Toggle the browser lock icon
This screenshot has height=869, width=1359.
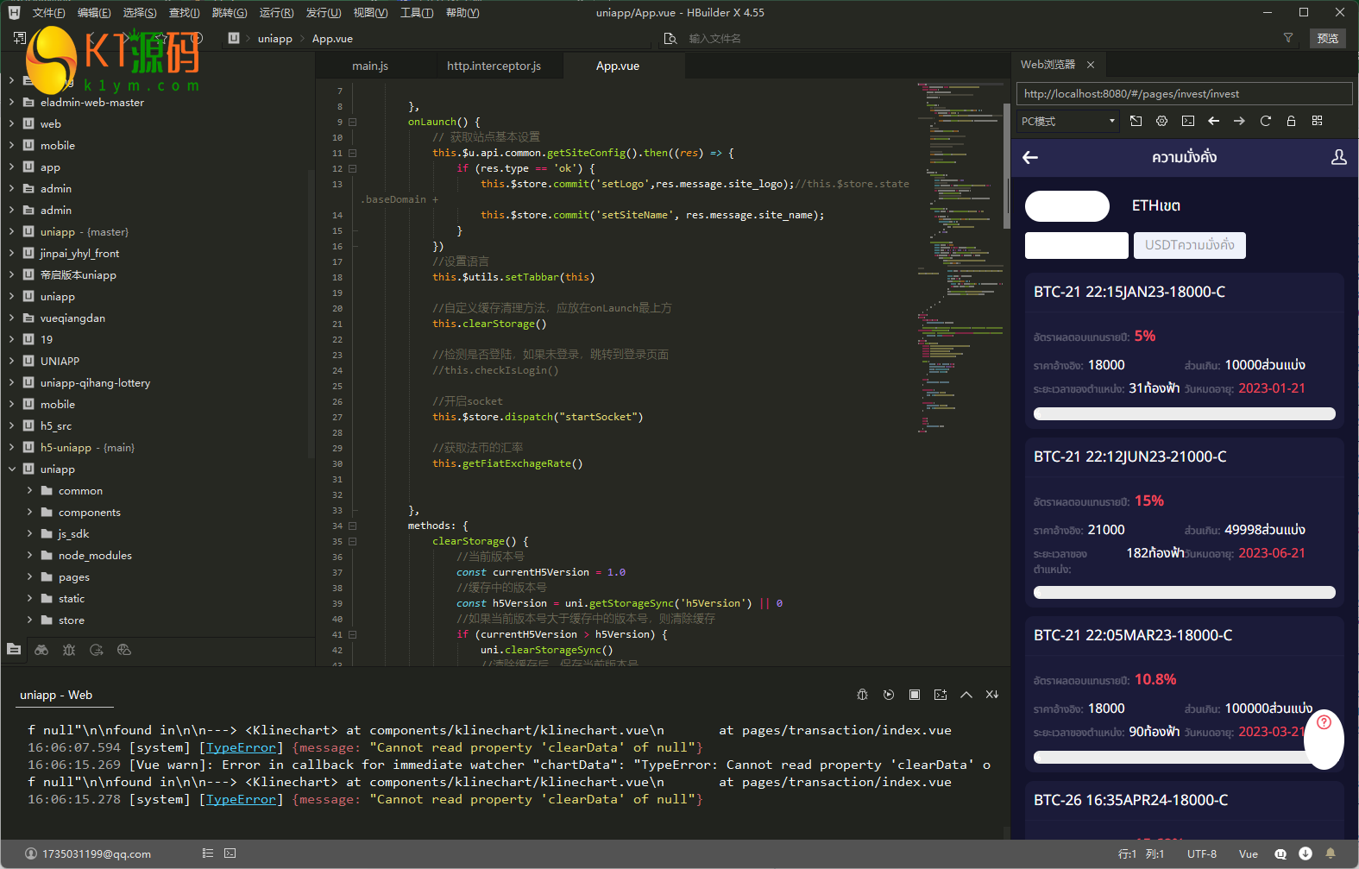click(1291, 121)
